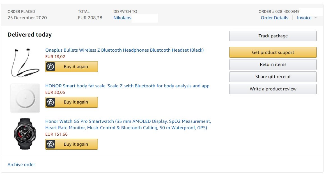Open the HONOR Smart body fat scale title
The width and height of the screenshot is (326, 175).
[127, 86]
